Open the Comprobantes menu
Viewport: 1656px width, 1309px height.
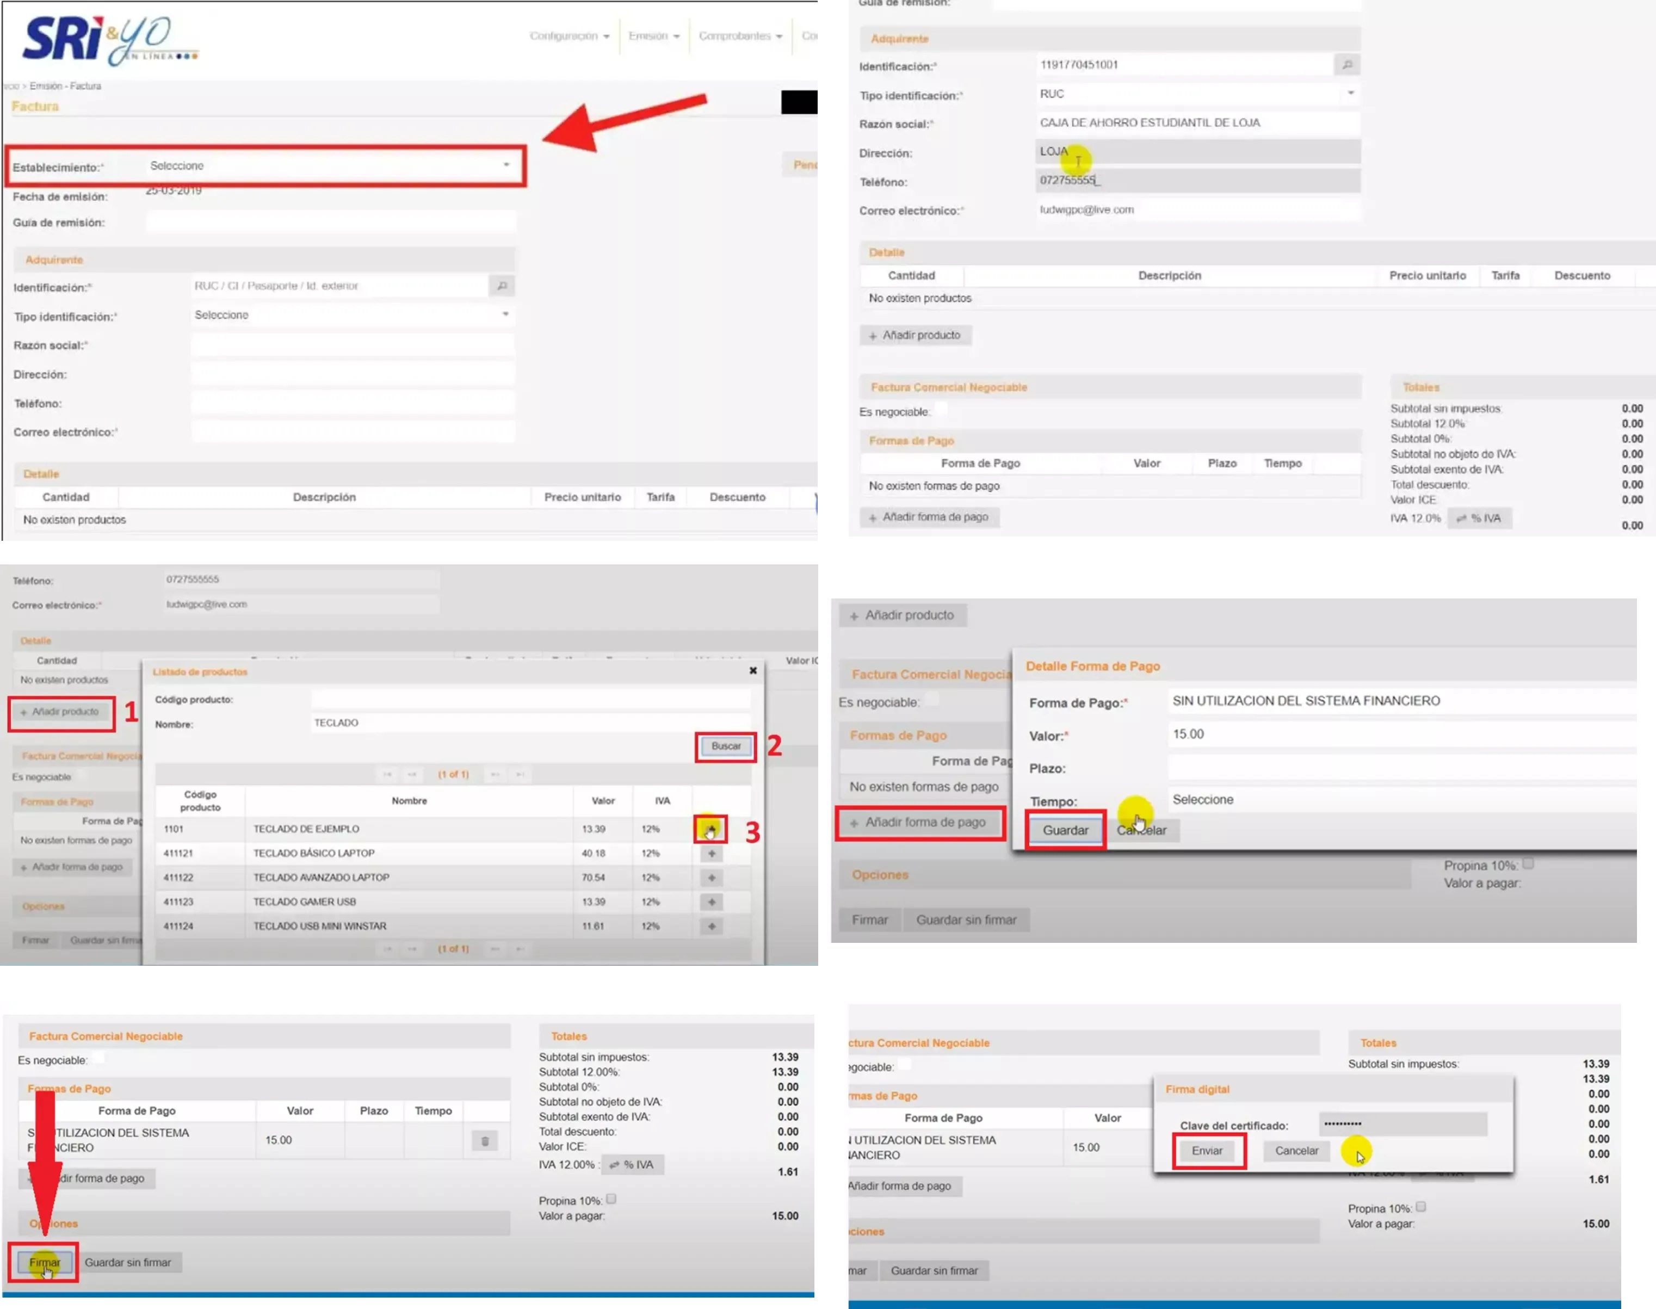[x=740, y=36]
